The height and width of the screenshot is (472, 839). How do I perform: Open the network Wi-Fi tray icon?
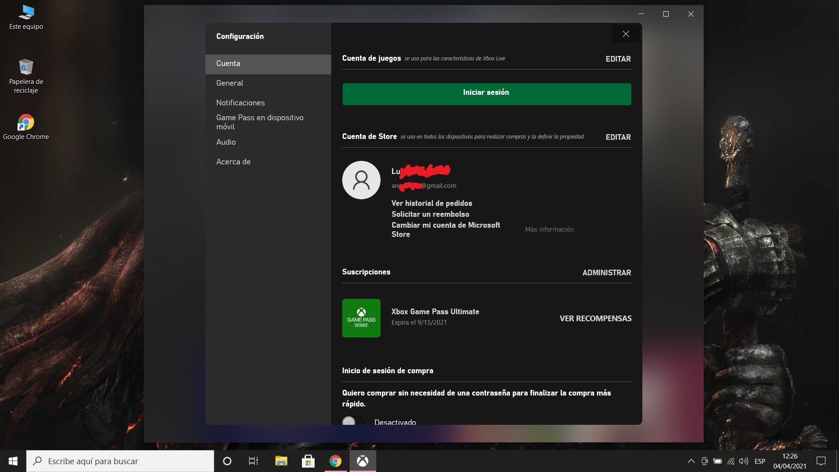click(731, 461)
